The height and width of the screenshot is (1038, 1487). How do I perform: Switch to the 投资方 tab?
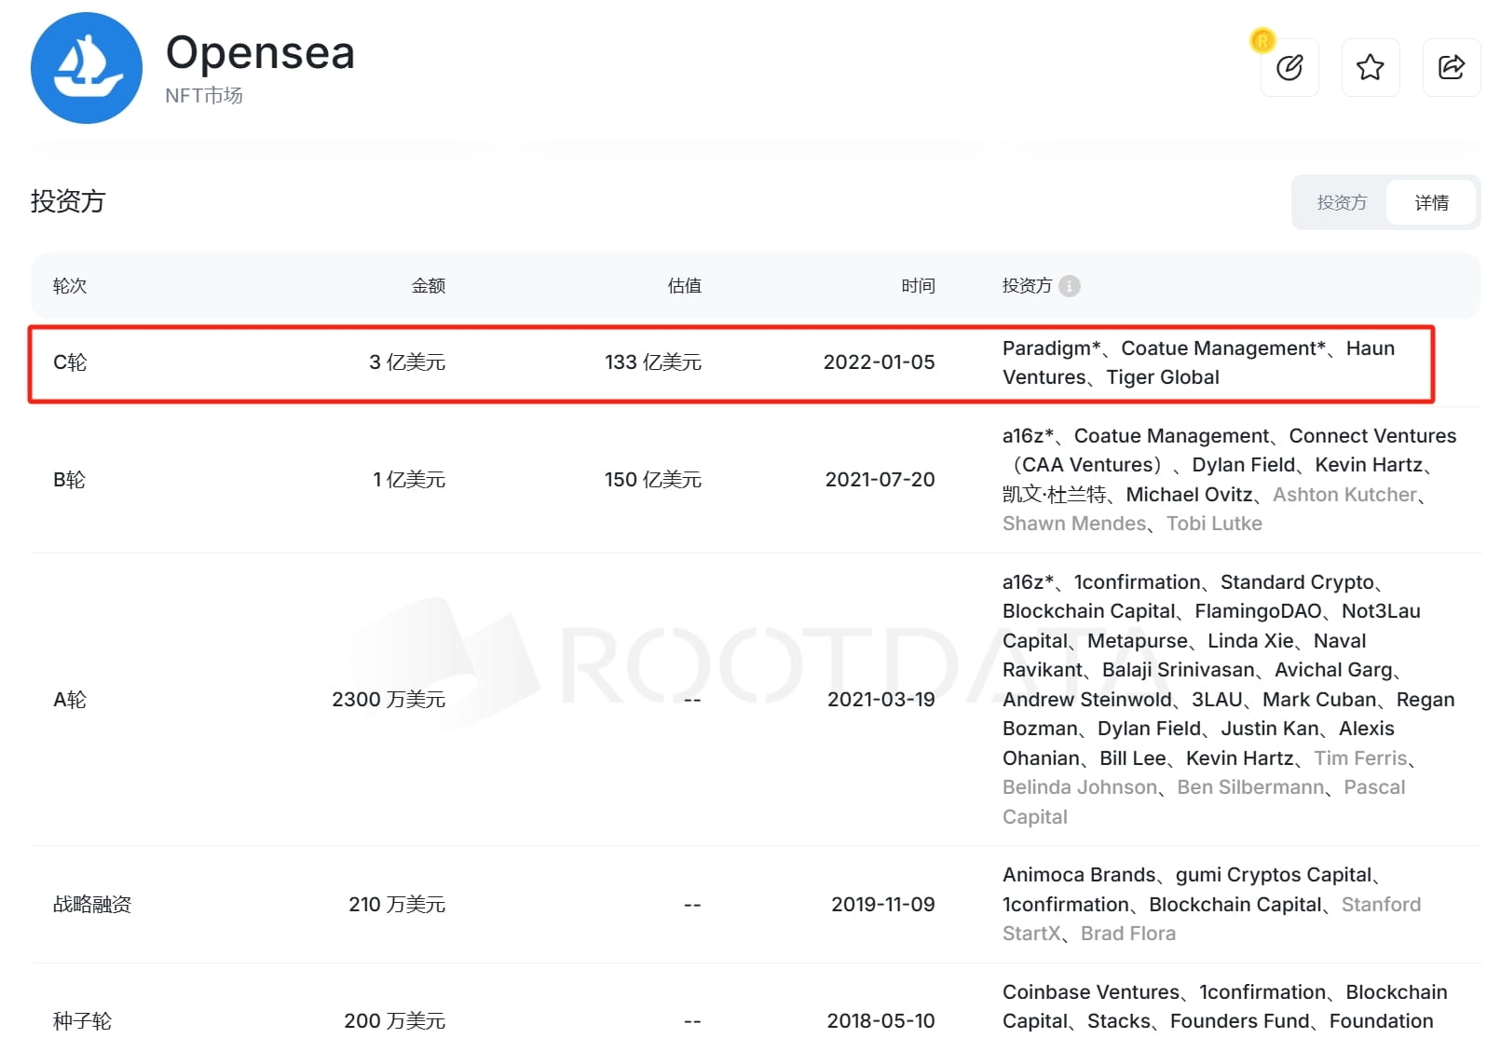coord(1342,202)
